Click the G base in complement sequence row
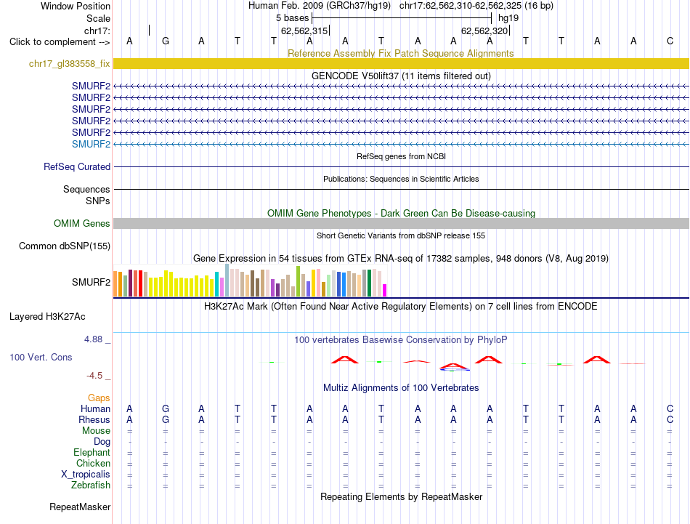This screenshot has height=524, width=690. (166, 41)
